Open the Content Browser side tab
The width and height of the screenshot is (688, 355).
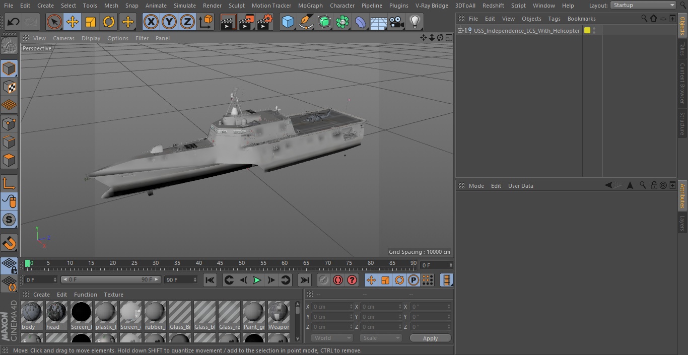tap(682, 83)
